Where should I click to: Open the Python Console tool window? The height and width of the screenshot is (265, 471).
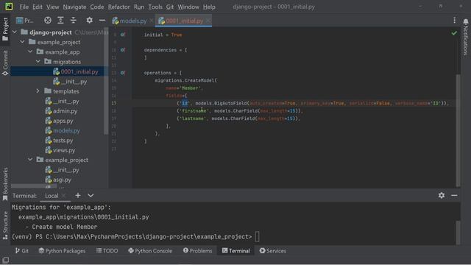[x=150, y=250]
